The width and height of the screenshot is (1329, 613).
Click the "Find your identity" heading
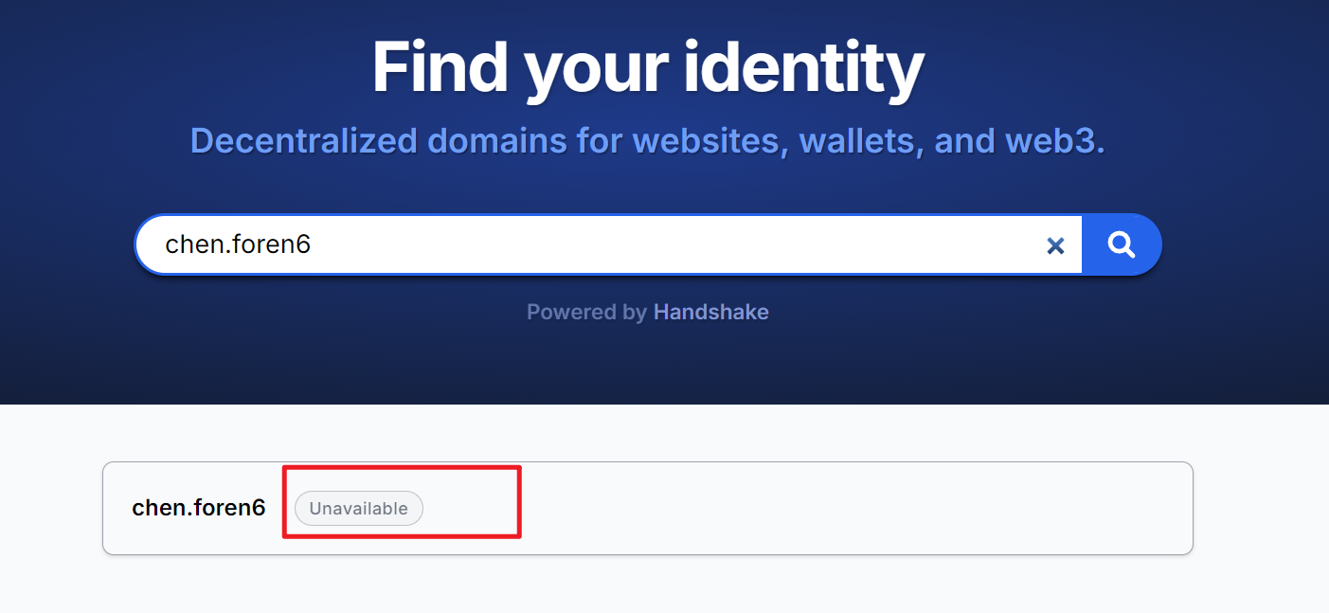647,68
